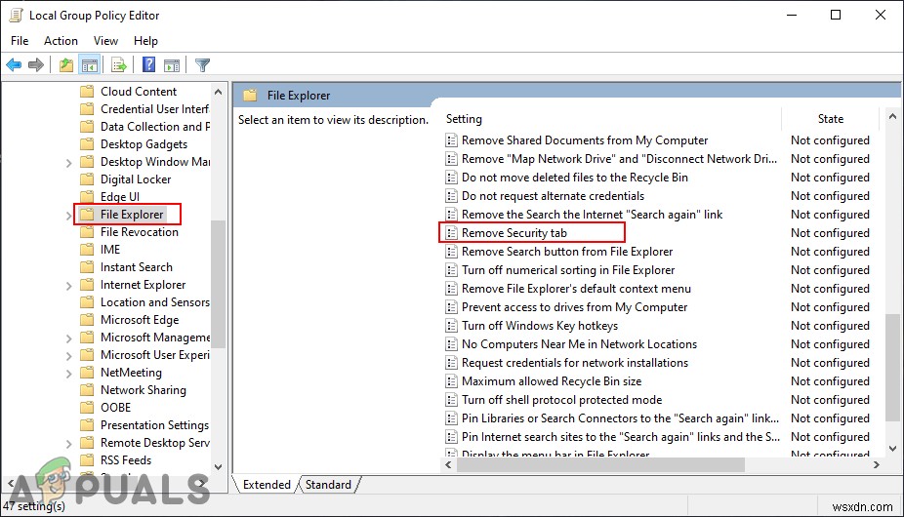Open the Action menu

click(61, 40)
